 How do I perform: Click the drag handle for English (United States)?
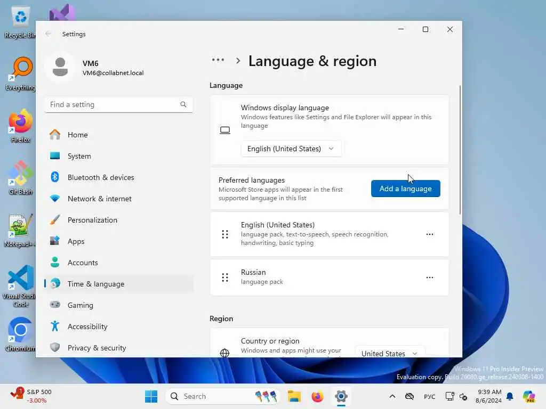225,234
